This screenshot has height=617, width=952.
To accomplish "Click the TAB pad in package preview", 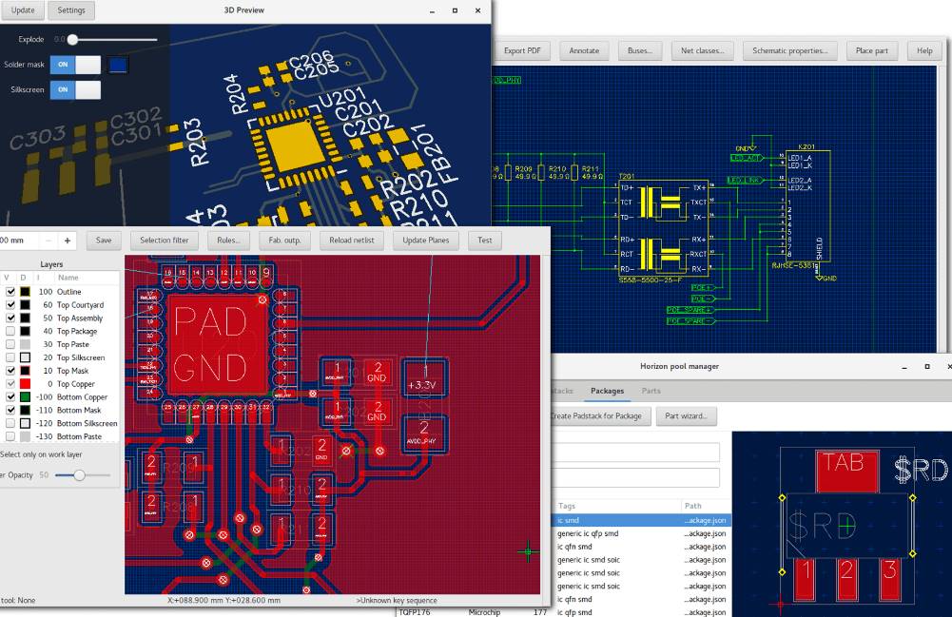I will click(847, 471).
